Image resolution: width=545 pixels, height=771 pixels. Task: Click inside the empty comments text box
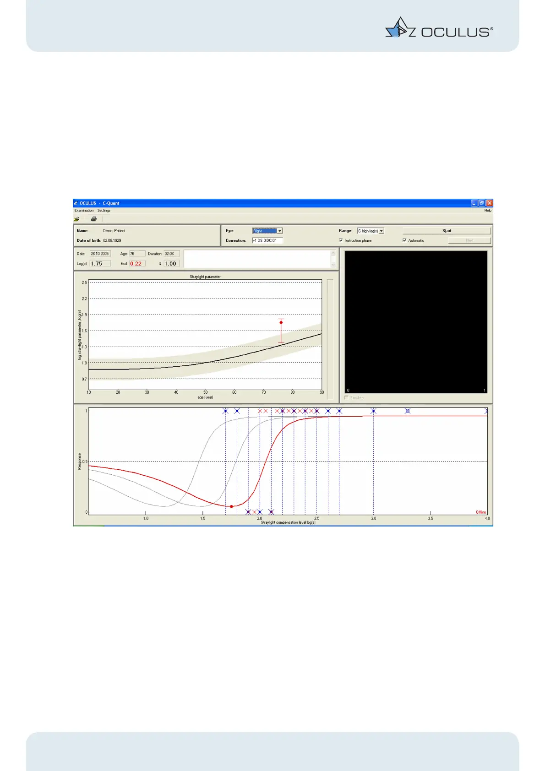(x=257, y=259)
